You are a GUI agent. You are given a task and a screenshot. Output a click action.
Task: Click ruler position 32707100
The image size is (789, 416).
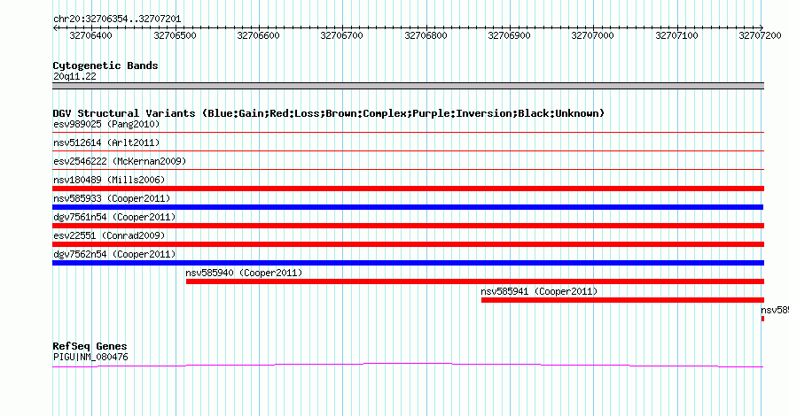point(676,35)
